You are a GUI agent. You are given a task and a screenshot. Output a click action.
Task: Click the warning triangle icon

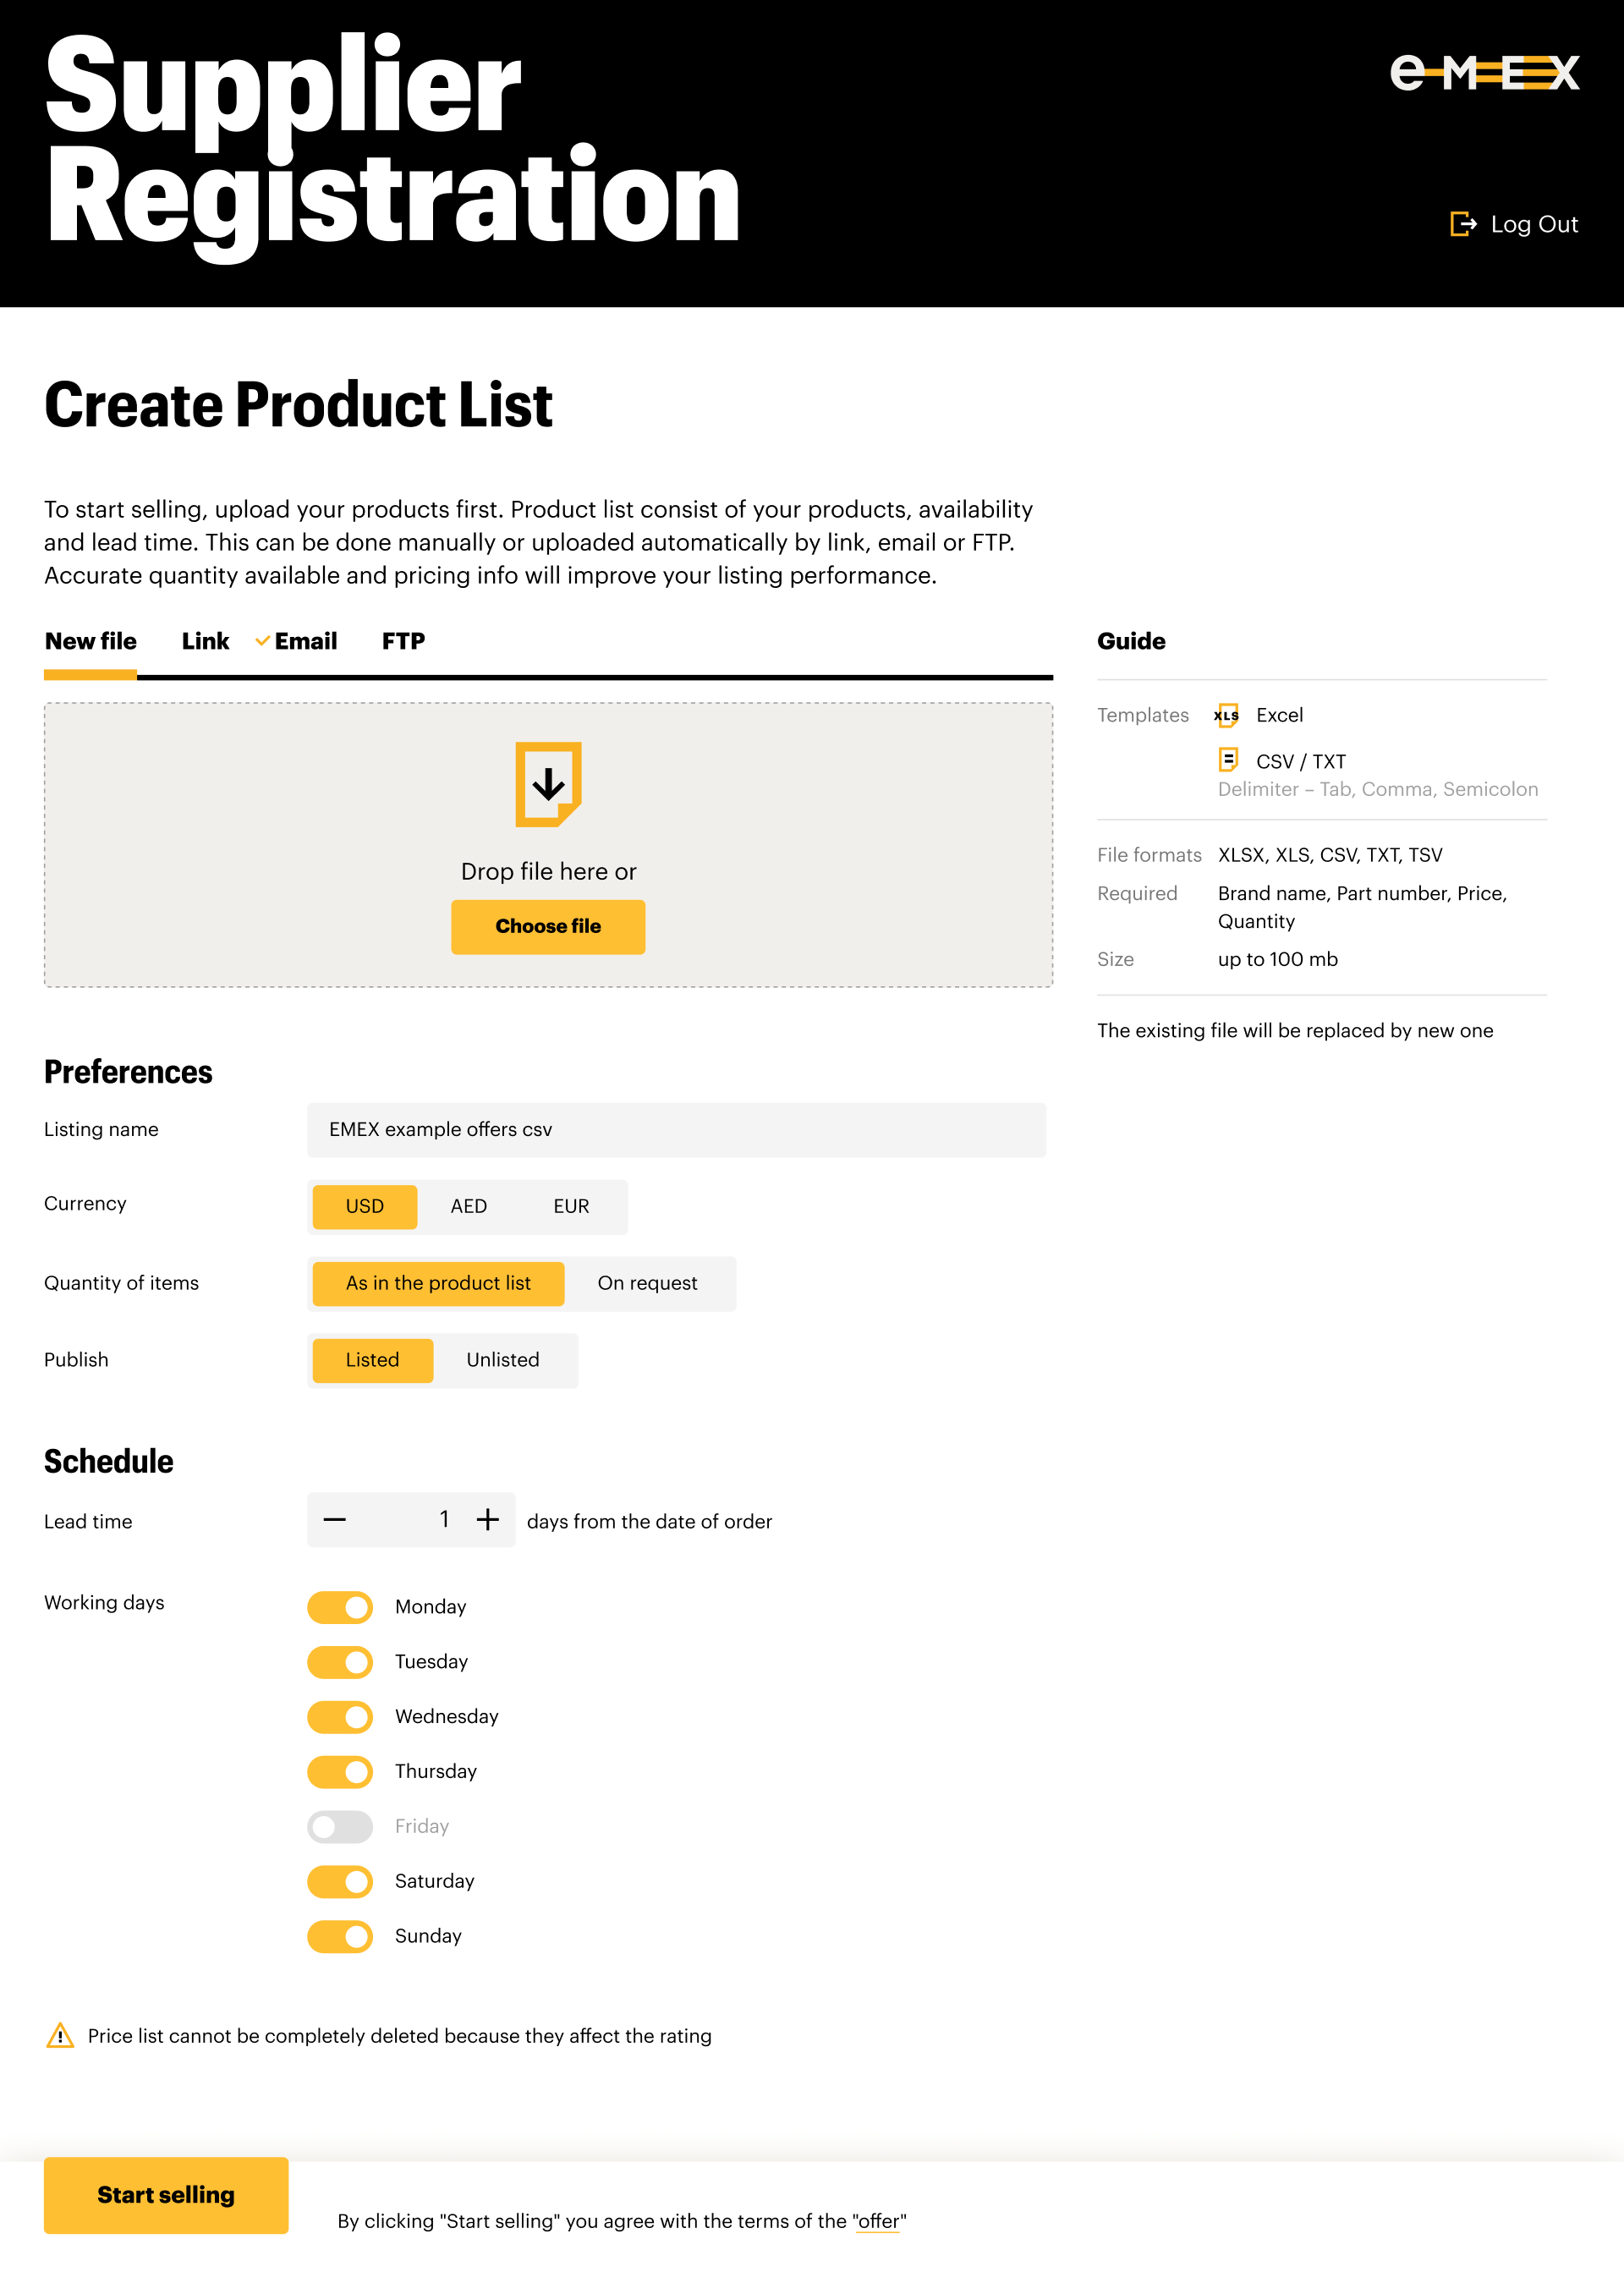(60, 2036)
